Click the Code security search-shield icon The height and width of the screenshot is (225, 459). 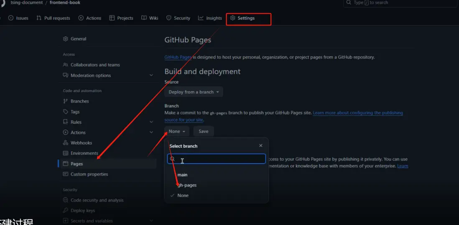pyautogui.click(x=66, y=200)
